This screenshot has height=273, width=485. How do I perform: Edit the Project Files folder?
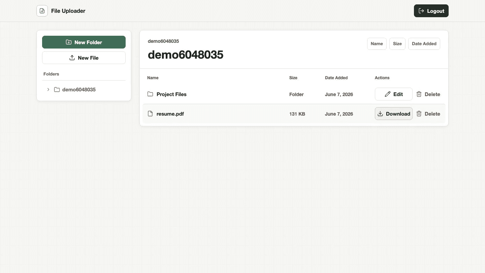(x=393, y=94)
